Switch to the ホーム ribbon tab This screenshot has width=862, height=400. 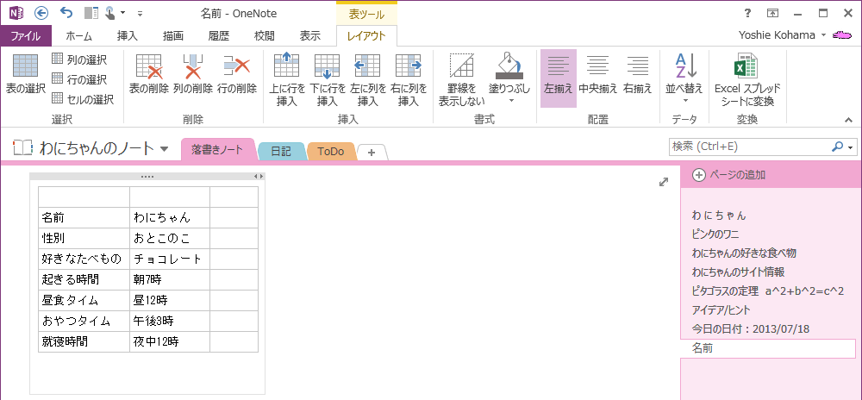(x=78, y=36)
